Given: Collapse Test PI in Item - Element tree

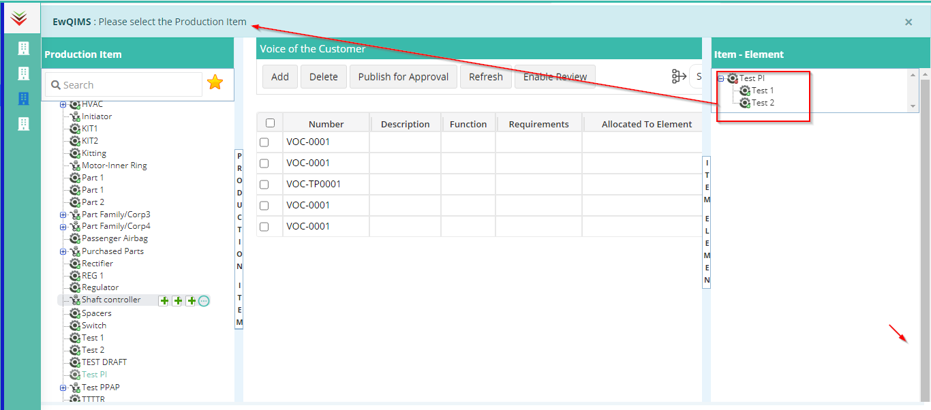Looking at the screenshot, I should pos(721,78).
